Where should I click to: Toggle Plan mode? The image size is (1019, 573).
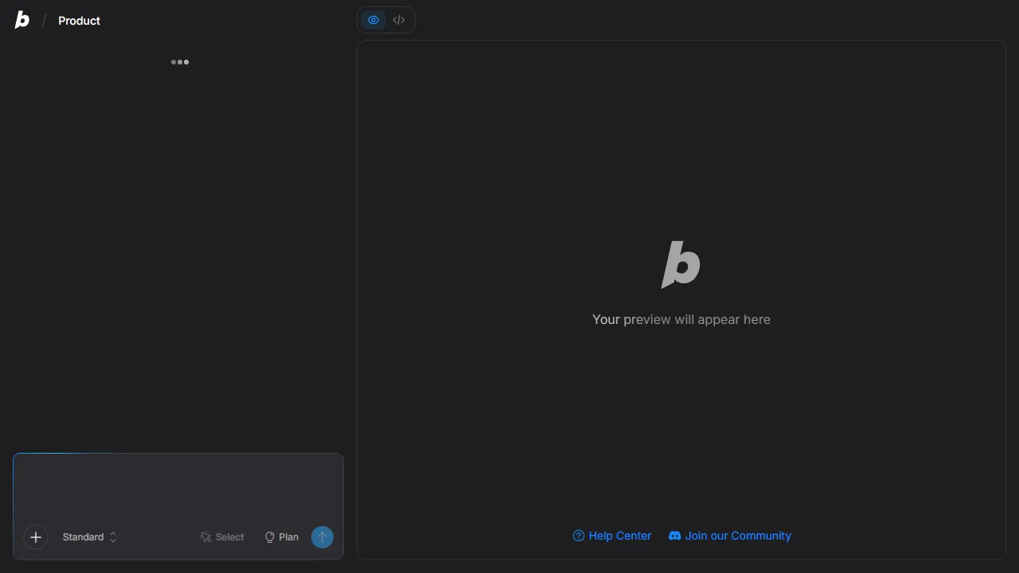point(282,537)
